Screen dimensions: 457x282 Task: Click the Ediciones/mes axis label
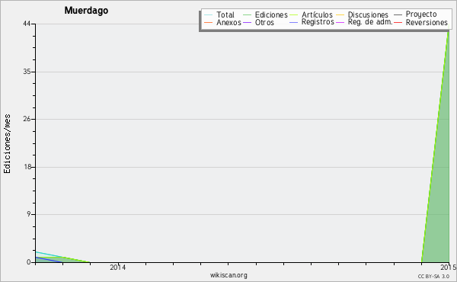click(x=7, y=144)
